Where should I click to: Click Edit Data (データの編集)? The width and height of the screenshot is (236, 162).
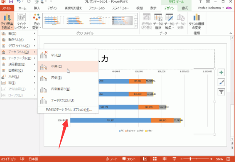[169, 21]
